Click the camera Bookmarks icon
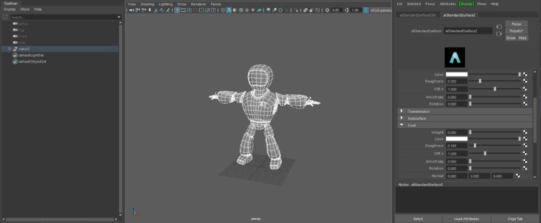The height and width of the screenshot is (223, 541). click(150, 10)
